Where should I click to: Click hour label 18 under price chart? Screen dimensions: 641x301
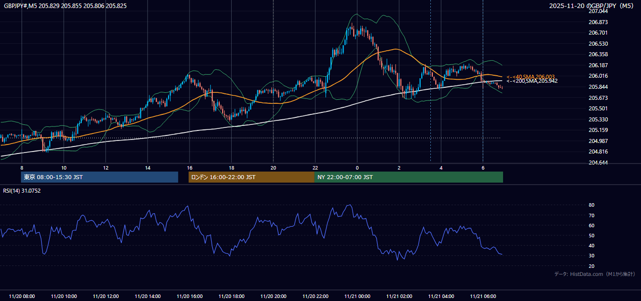pyautogui.click(x=231, y=168)
